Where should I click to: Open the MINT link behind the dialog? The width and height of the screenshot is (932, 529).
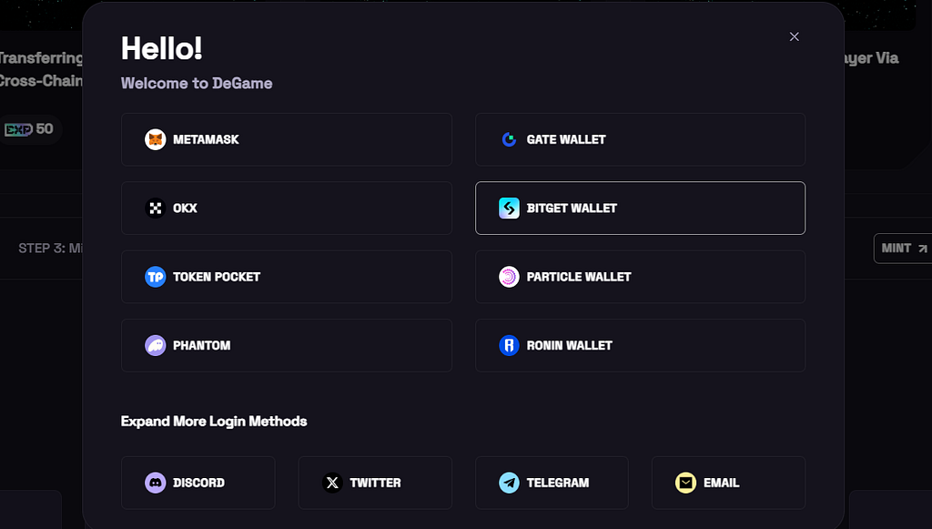[904, 249]
